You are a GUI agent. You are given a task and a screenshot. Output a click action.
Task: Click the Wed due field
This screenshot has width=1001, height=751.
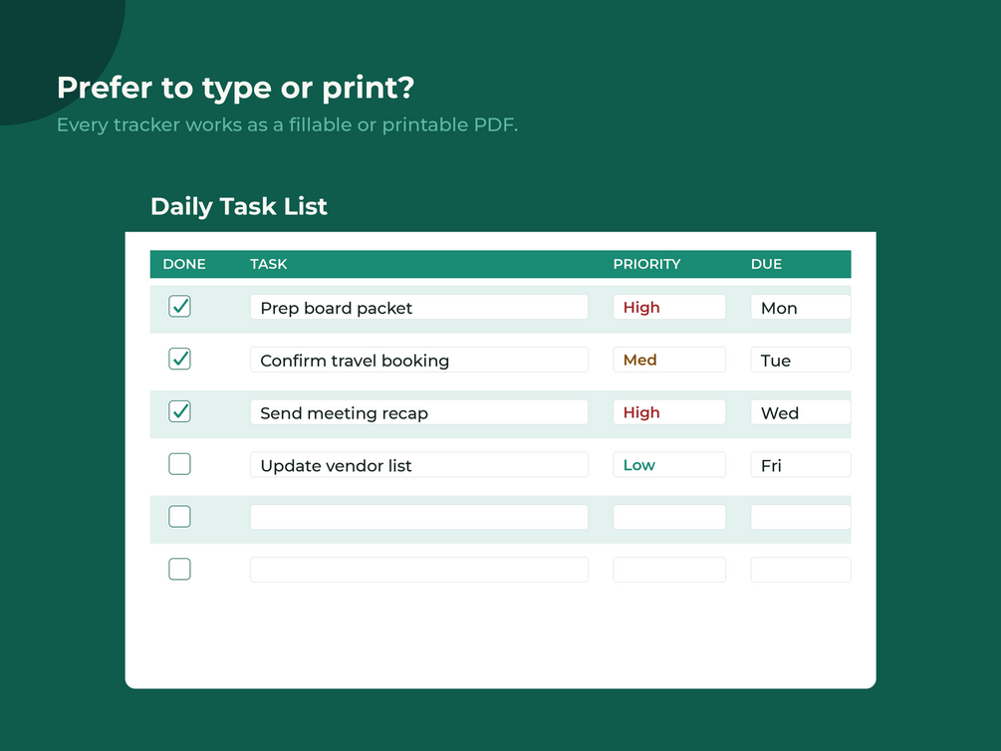(801, 412)
